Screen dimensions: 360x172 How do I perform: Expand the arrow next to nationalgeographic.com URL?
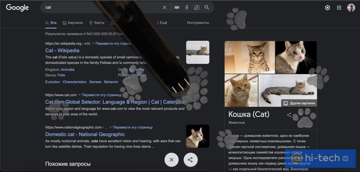(111, 127)
